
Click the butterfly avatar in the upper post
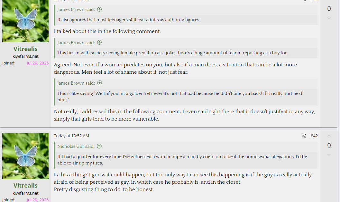click(25, 21)
